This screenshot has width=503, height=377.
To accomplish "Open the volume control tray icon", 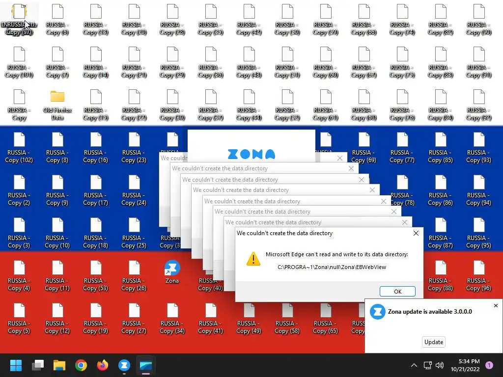I will [440, 365].
